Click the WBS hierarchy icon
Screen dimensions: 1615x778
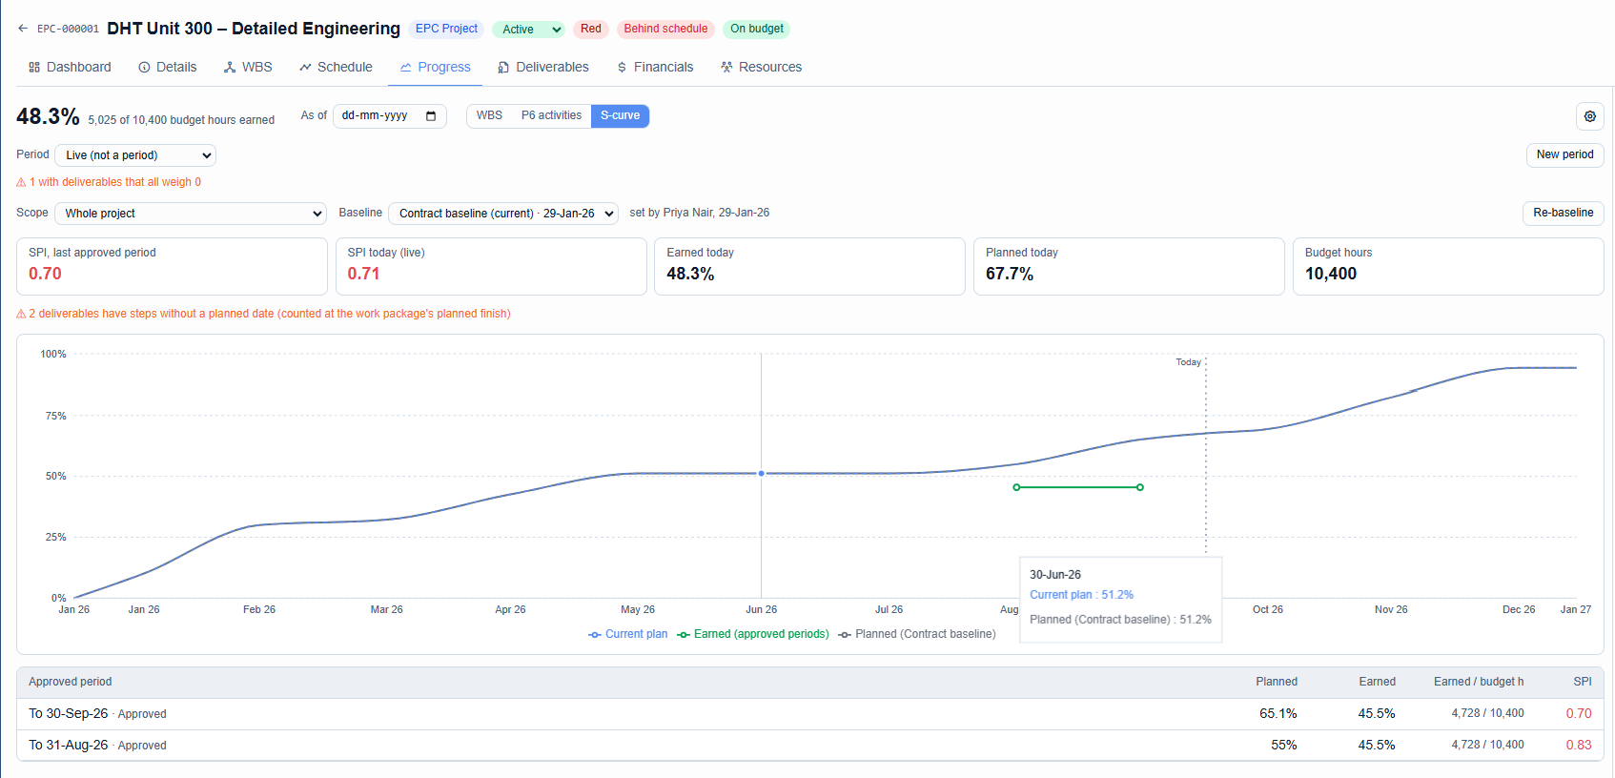point(230,67)
